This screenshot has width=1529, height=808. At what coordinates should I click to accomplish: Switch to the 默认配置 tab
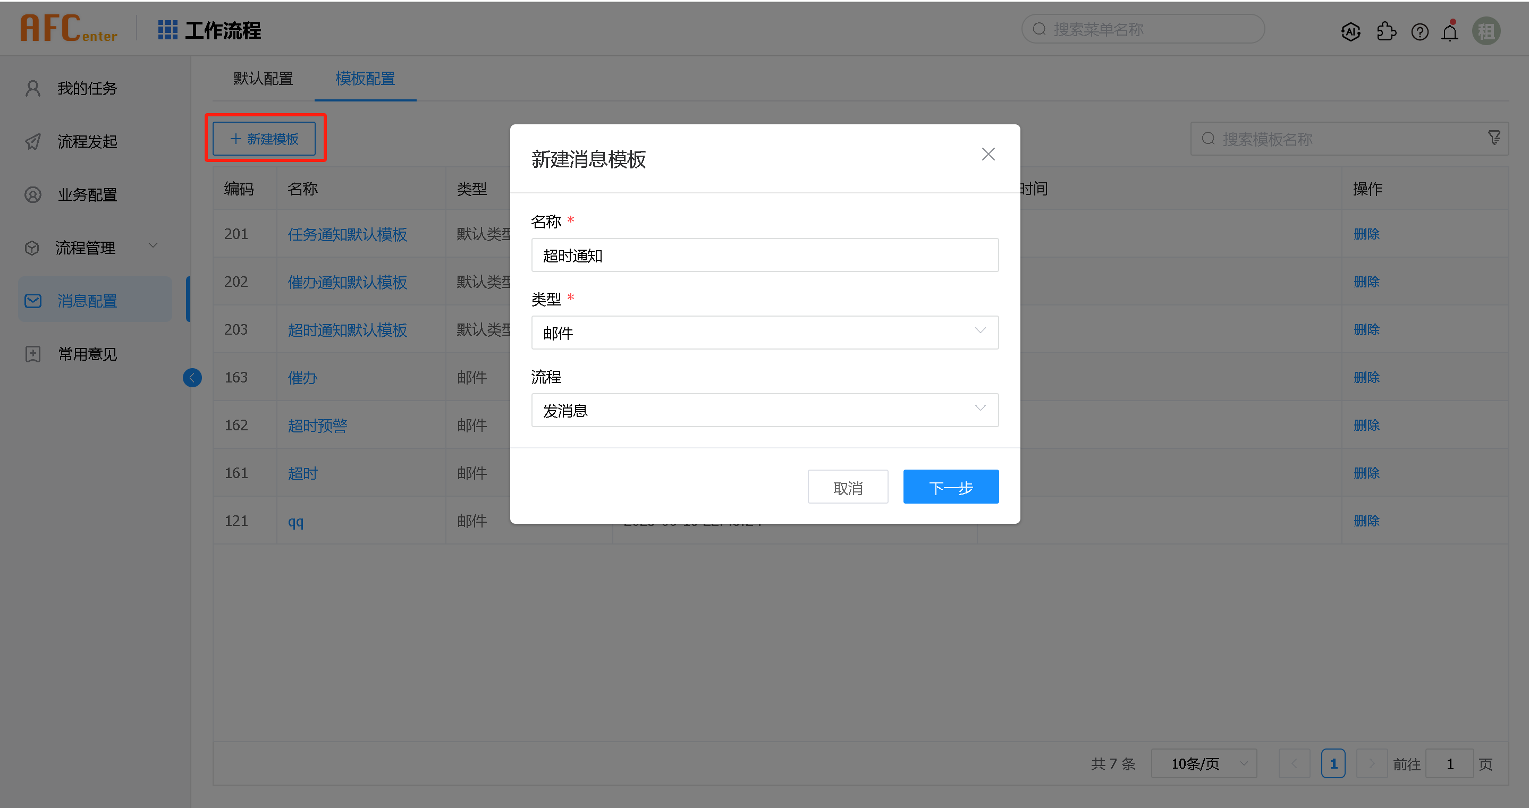(x=263, y=78)
